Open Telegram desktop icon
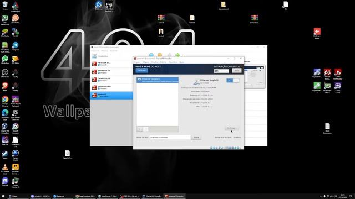This screenshot has height=199, width=355. tap(16, 46)
